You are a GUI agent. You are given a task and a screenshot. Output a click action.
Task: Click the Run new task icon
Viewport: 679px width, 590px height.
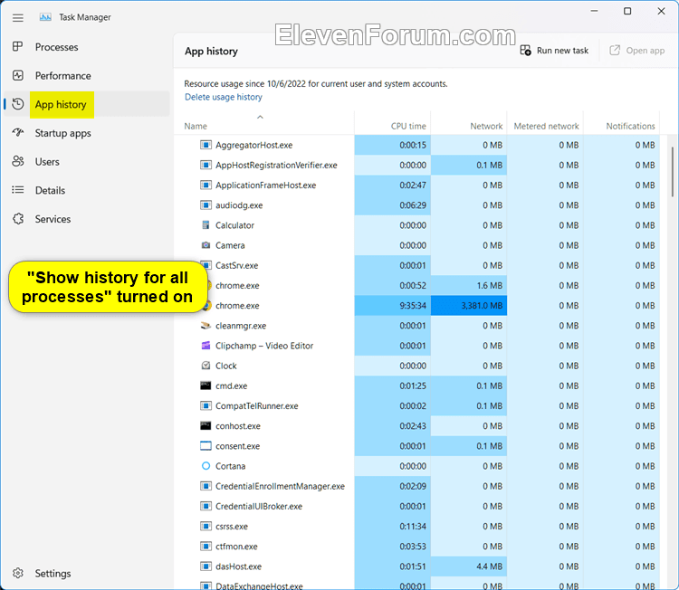click(525, 50)
